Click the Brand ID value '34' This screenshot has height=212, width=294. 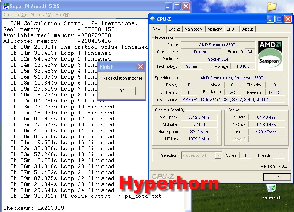[250, 52]
